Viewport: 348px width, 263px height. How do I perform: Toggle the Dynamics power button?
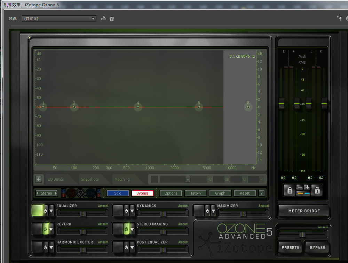click(x=126, y=211)
